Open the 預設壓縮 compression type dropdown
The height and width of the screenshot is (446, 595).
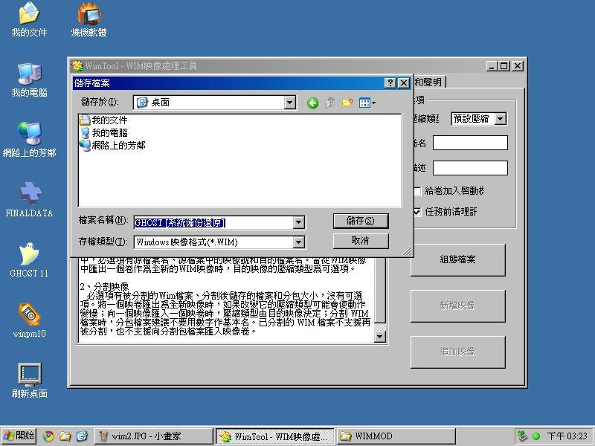tap(500, 119)
